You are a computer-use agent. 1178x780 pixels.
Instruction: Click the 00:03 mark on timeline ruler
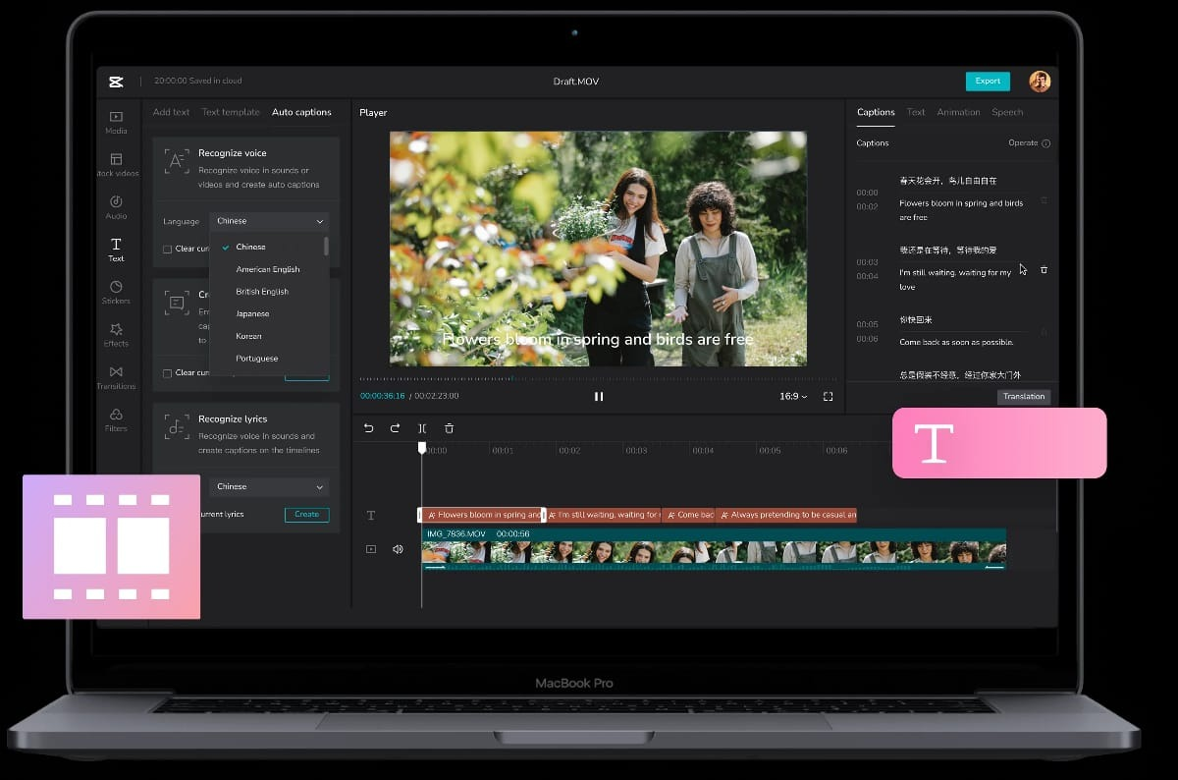point(636,451)
